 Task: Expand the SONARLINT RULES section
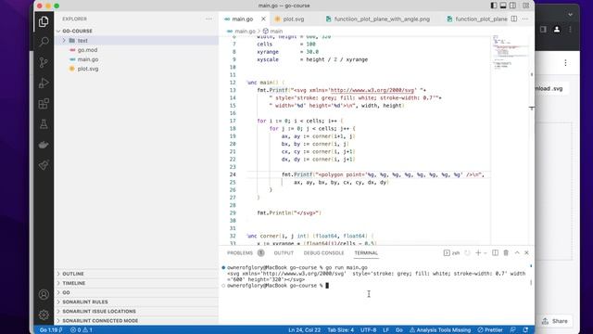tap(85, 302)
